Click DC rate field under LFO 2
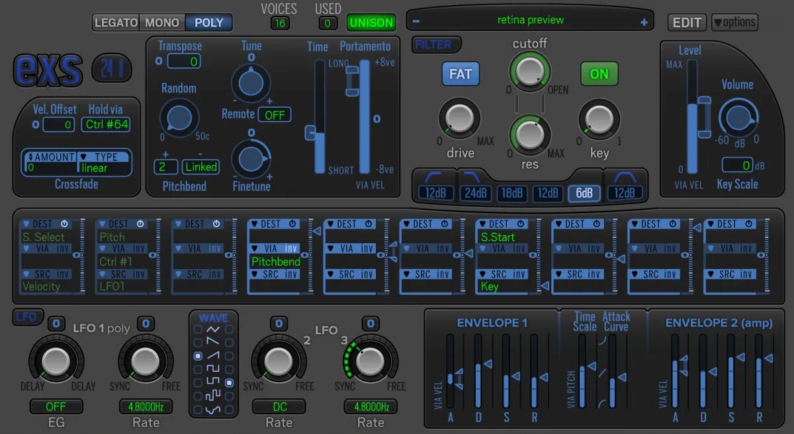Screen dimensions: 794x434 pos(279,406)
